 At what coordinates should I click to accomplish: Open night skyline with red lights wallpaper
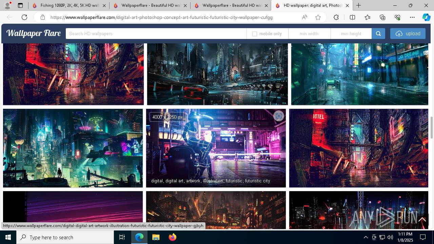[359, 210]
